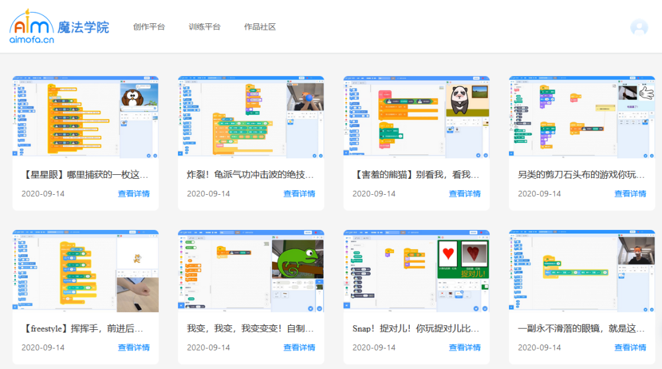The width and height of the screenshot is (662, 369).
Task: Open the rock-paper-scissors project thumbnail
Action: 582,117
